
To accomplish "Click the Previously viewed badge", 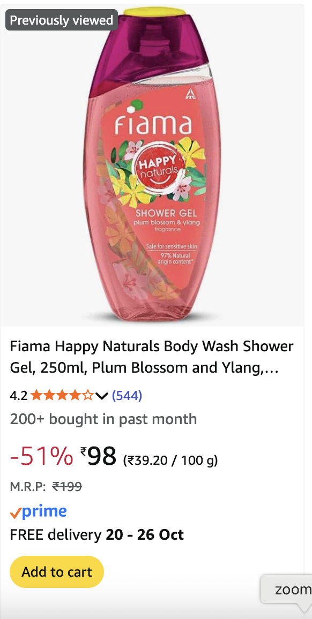I will (x=61, y=20).
